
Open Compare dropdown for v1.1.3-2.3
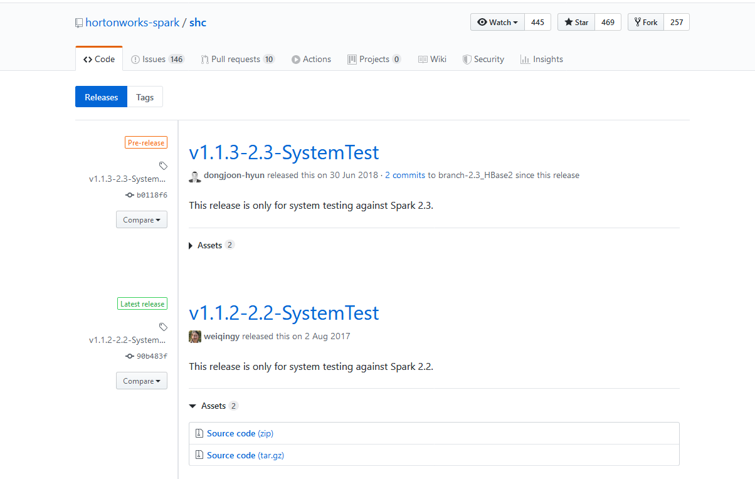coord(142,220)
